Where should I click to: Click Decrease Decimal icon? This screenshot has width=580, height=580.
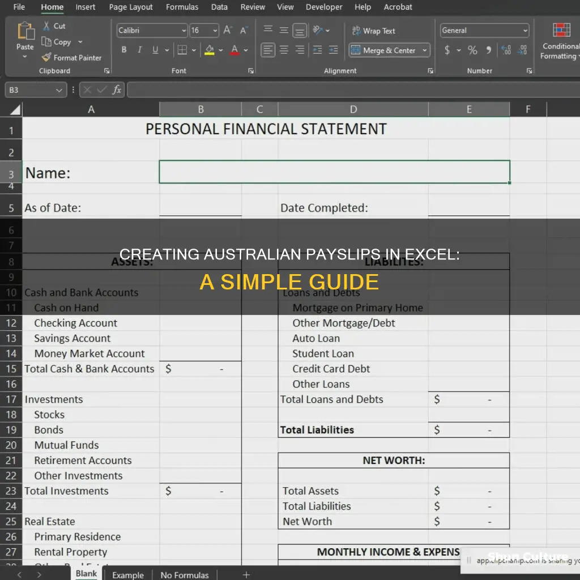click(x=522, y=50)
